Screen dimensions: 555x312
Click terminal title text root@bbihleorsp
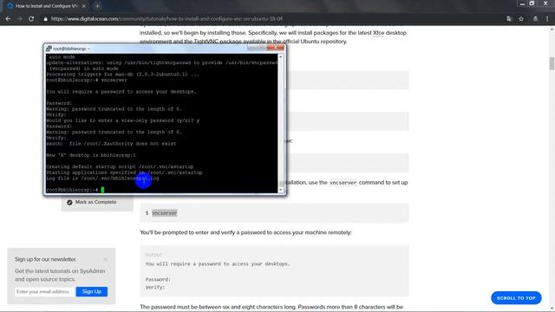pyautogui.click(x=71, y=49)
